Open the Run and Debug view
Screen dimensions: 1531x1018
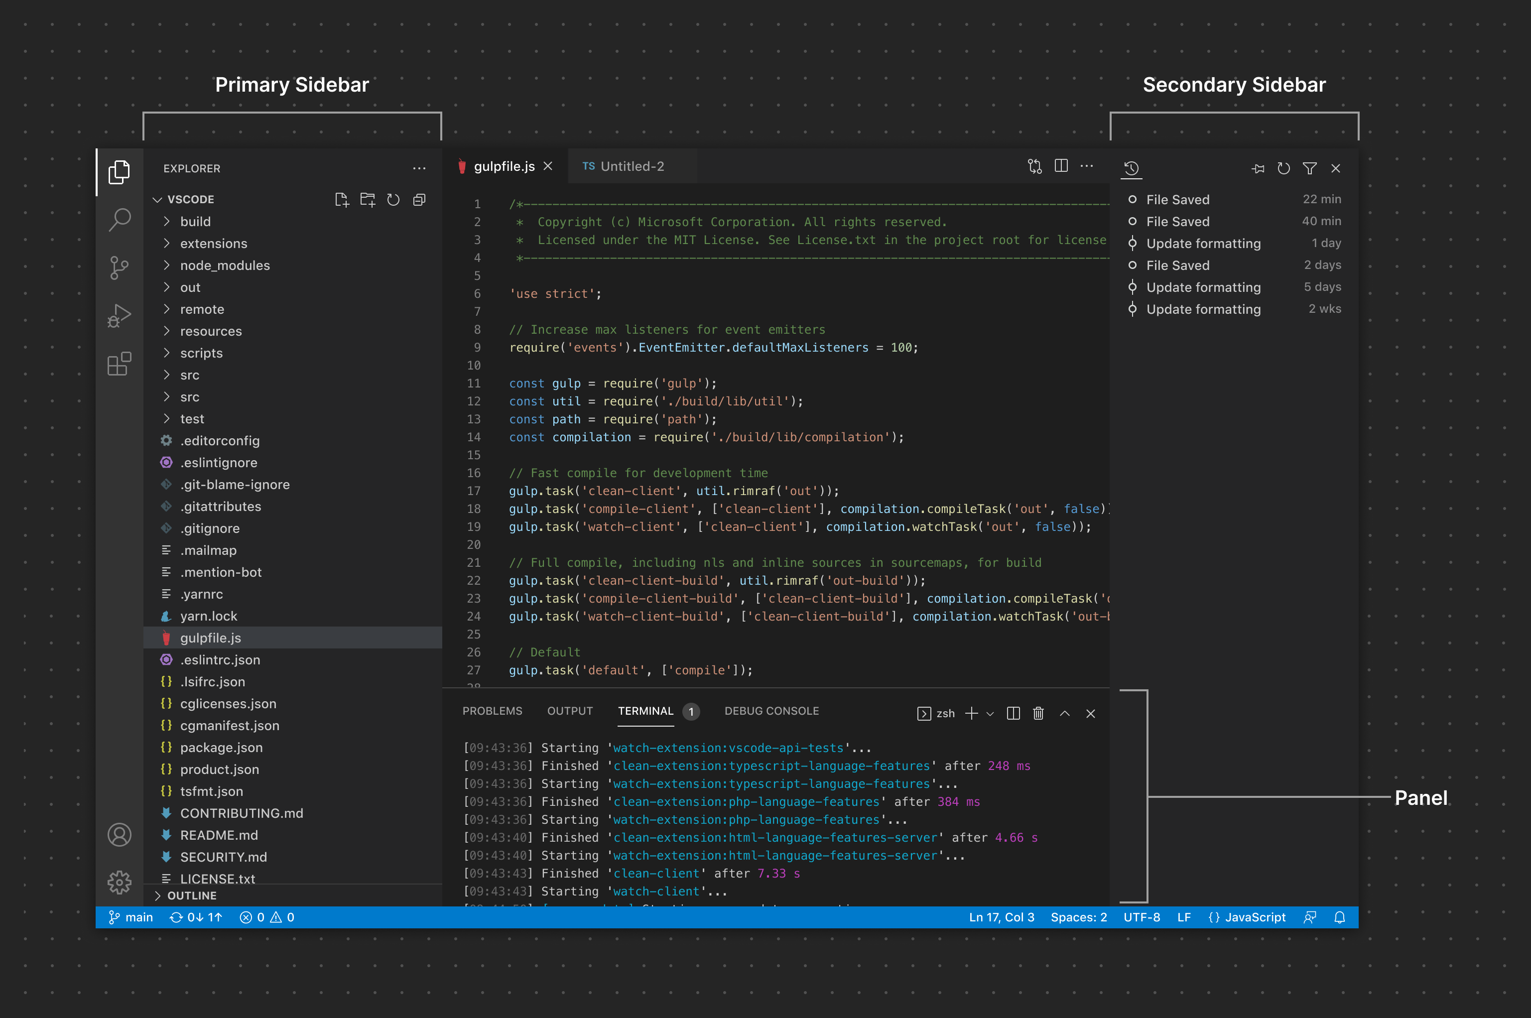[x=120, y=316]
